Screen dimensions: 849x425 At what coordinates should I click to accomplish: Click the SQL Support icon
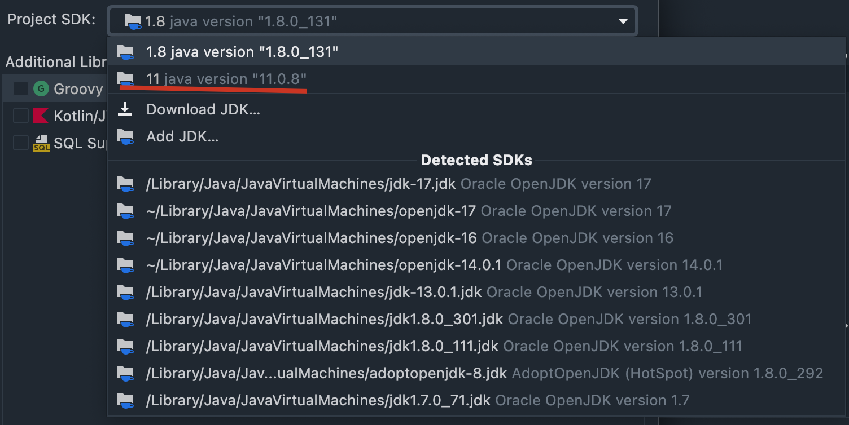[x=41, y=143]
